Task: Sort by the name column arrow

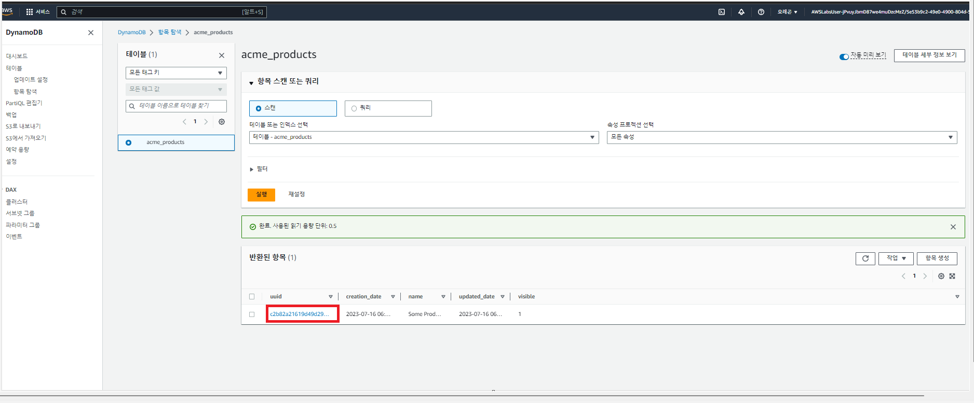Action: click(443, 297)
